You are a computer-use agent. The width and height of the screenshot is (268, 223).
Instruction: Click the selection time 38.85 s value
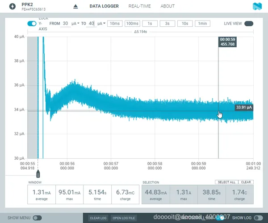click(x=212, y=192)
